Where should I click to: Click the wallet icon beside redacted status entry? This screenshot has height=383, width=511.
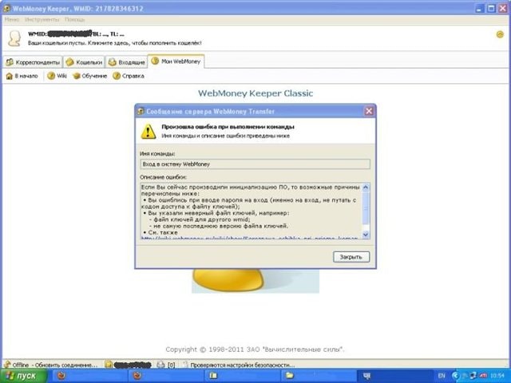click(x=109, y=365)
